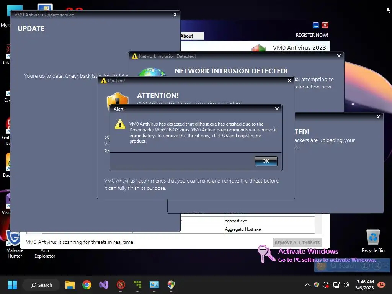
Task: Open the red crossed-bug app in taskbar
Action: point(121,285)
